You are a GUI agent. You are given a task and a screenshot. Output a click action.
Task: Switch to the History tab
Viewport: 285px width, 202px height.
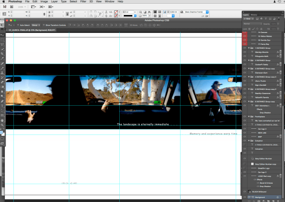tap(254, 15)
